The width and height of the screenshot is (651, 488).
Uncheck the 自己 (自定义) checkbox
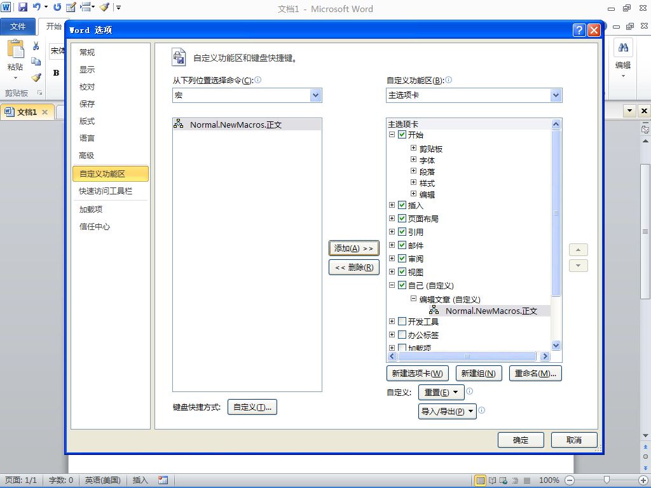click(x=402, y=285)
